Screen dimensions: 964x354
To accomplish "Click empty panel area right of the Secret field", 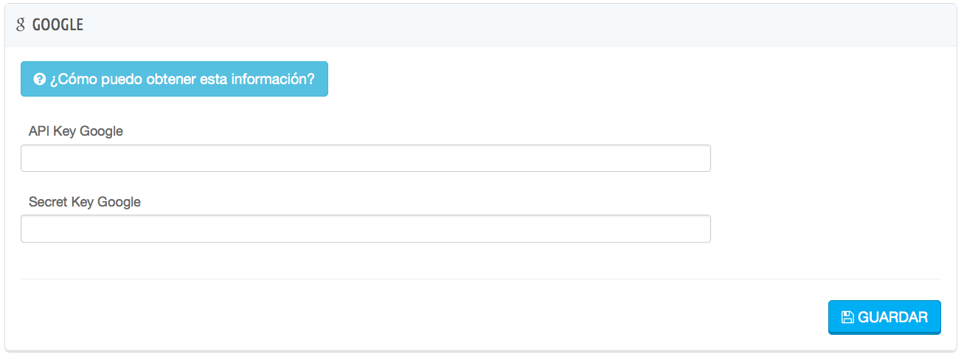I will 826,229.
